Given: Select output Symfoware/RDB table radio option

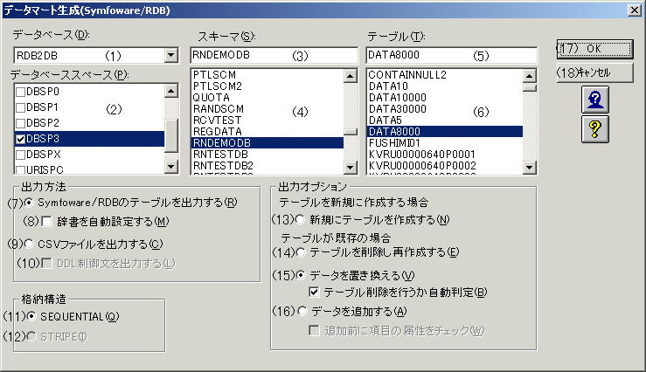Looking at the screenshot, I should pyautogui.click(x=31, y=203).
